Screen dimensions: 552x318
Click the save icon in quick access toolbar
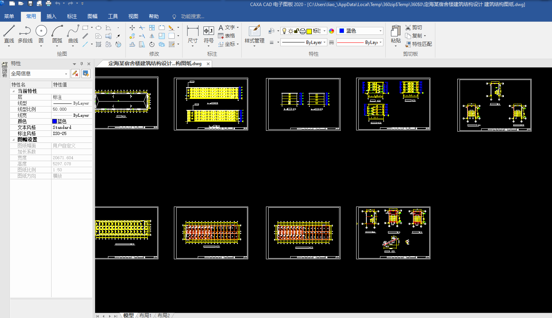tap(30, 3)
